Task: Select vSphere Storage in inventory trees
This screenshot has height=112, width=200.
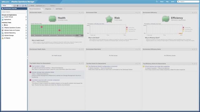Action: tap(9, 35)
